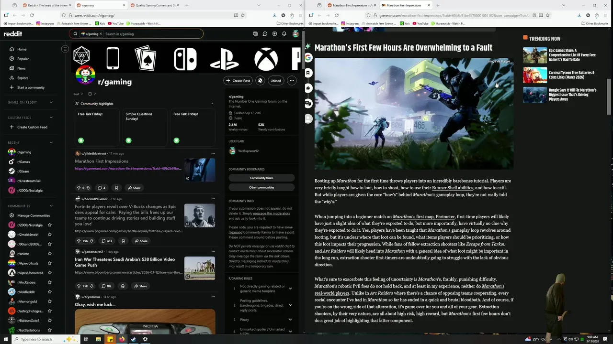Share the Marathon First Impressions post

click(134, 188)
